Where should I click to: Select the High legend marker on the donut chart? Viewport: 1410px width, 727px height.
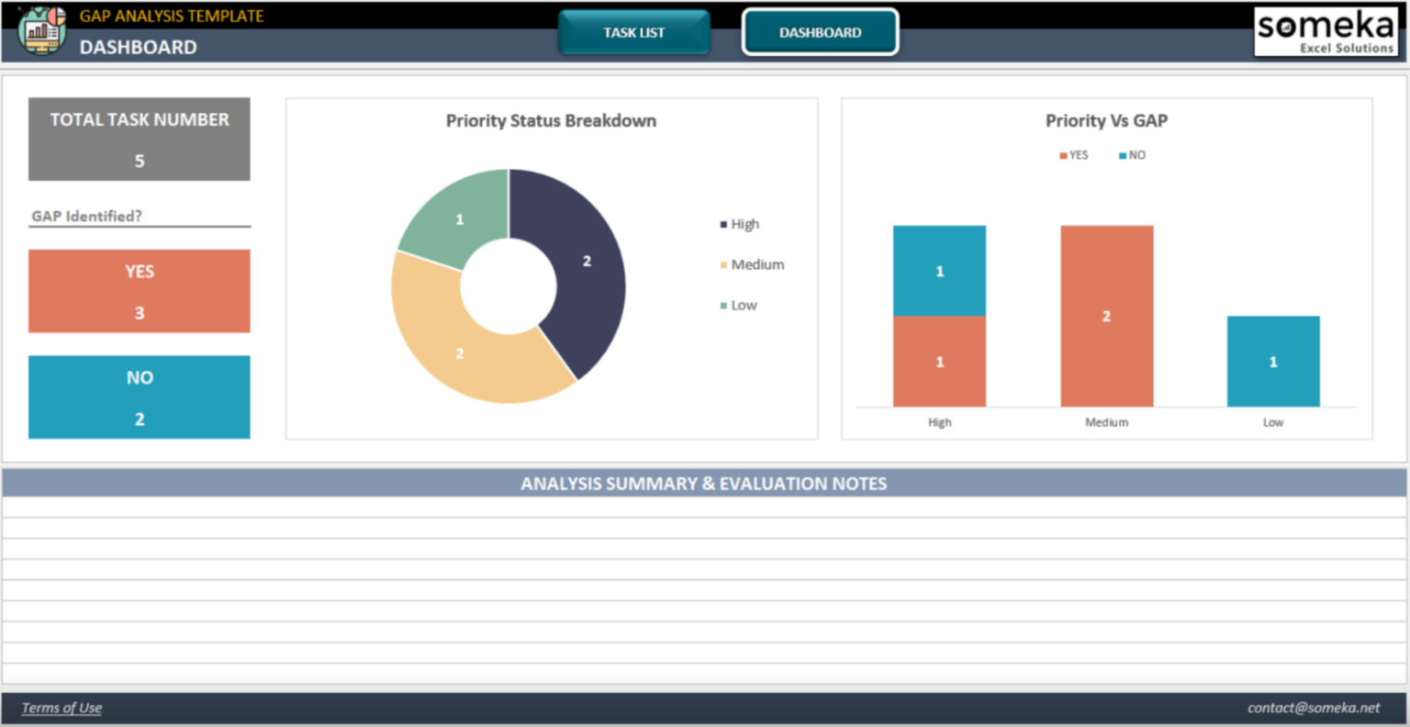[x=722, y=224]
